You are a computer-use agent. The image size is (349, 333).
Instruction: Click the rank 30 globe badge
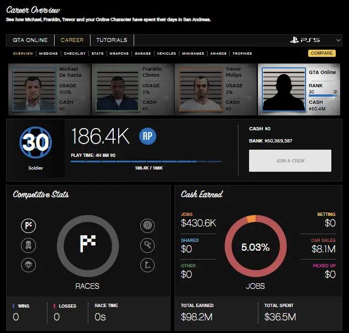(x=36, y=143)
